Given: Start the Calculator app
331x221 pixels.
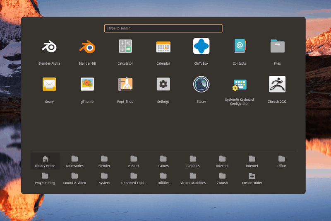Looking at the screenshot, I should (x=125, y=51).
